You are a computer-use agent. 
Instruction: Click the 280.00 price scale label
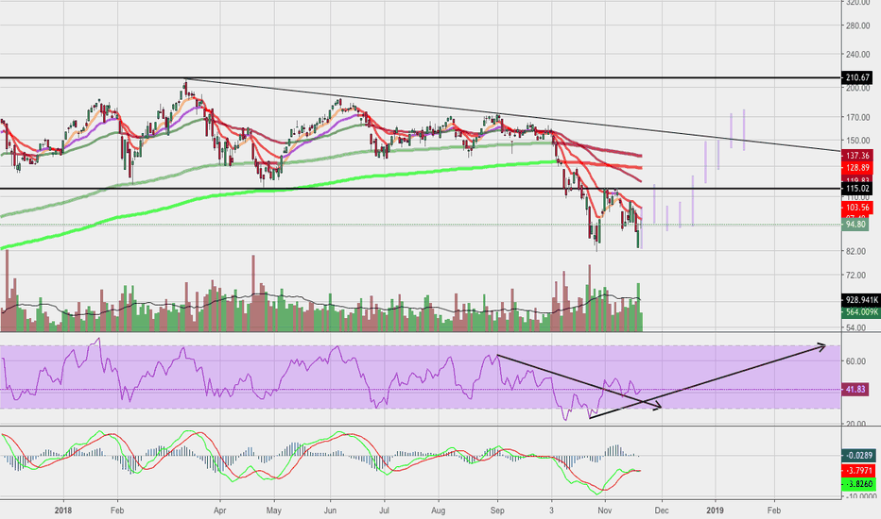857,25
